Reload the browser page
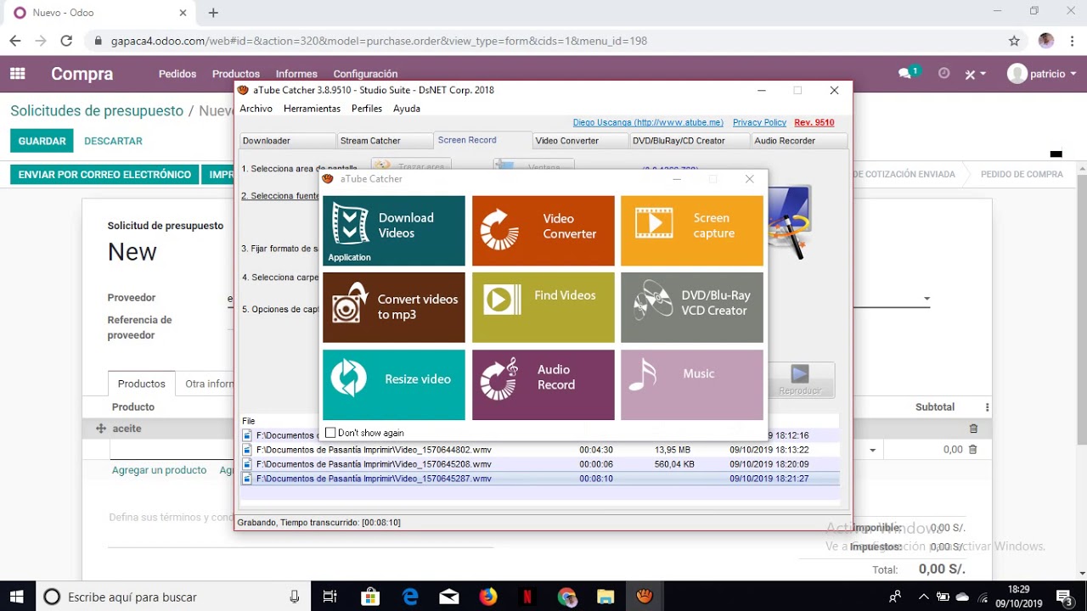This screenshot has width=1087, height=611. [x=66, y=41]
